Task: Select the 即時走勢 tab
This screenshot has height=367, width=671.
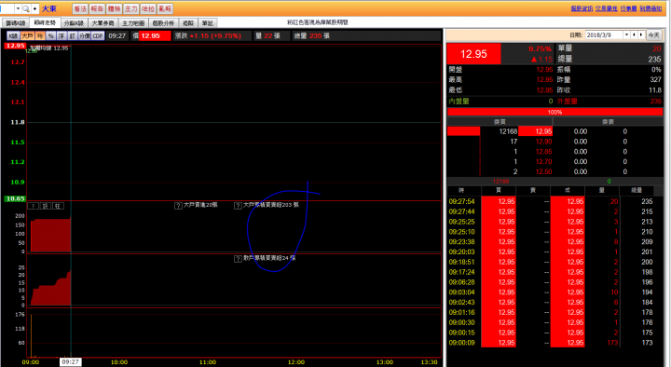Action: coord(45,22)
